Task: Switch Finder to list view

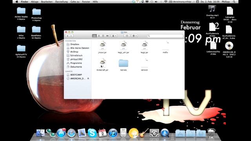Action: point(99,36)
